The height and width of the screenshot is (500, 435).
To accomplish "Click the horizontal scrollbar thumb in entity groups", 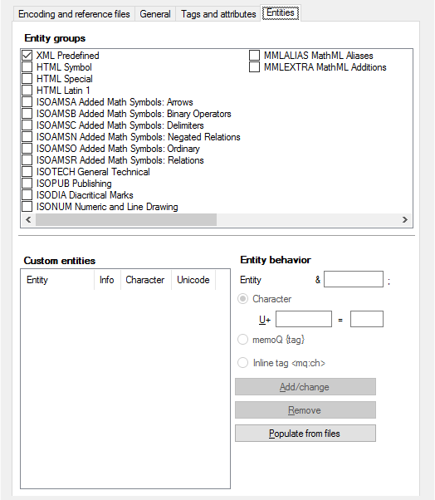I will click(x=126, y=220).
